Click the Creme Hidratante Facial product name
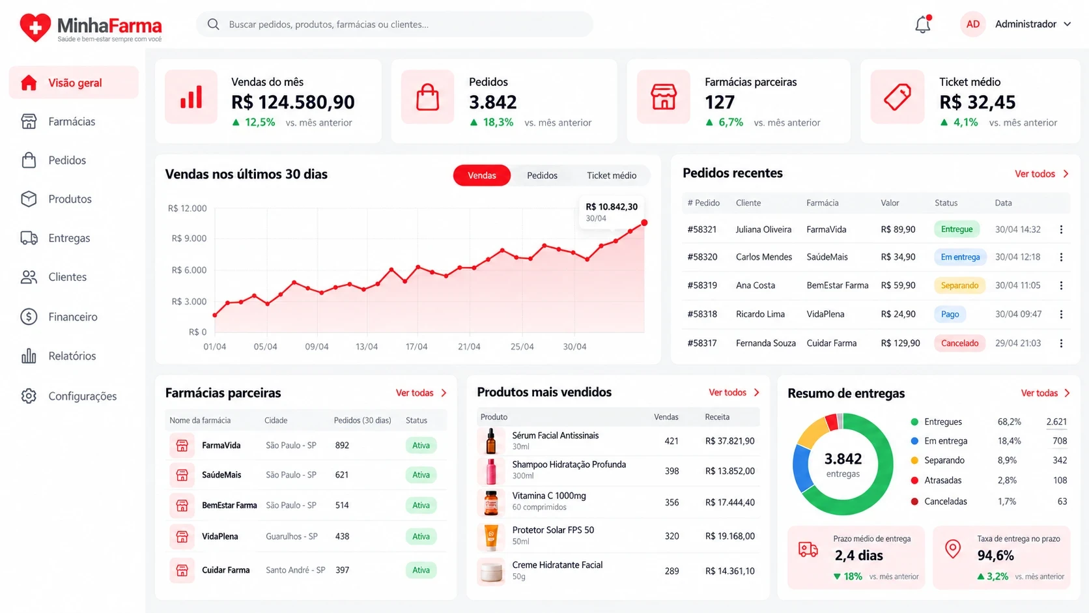Viewport: 1089px width, 613px height. pyautogui.click(x=558, y=565)
